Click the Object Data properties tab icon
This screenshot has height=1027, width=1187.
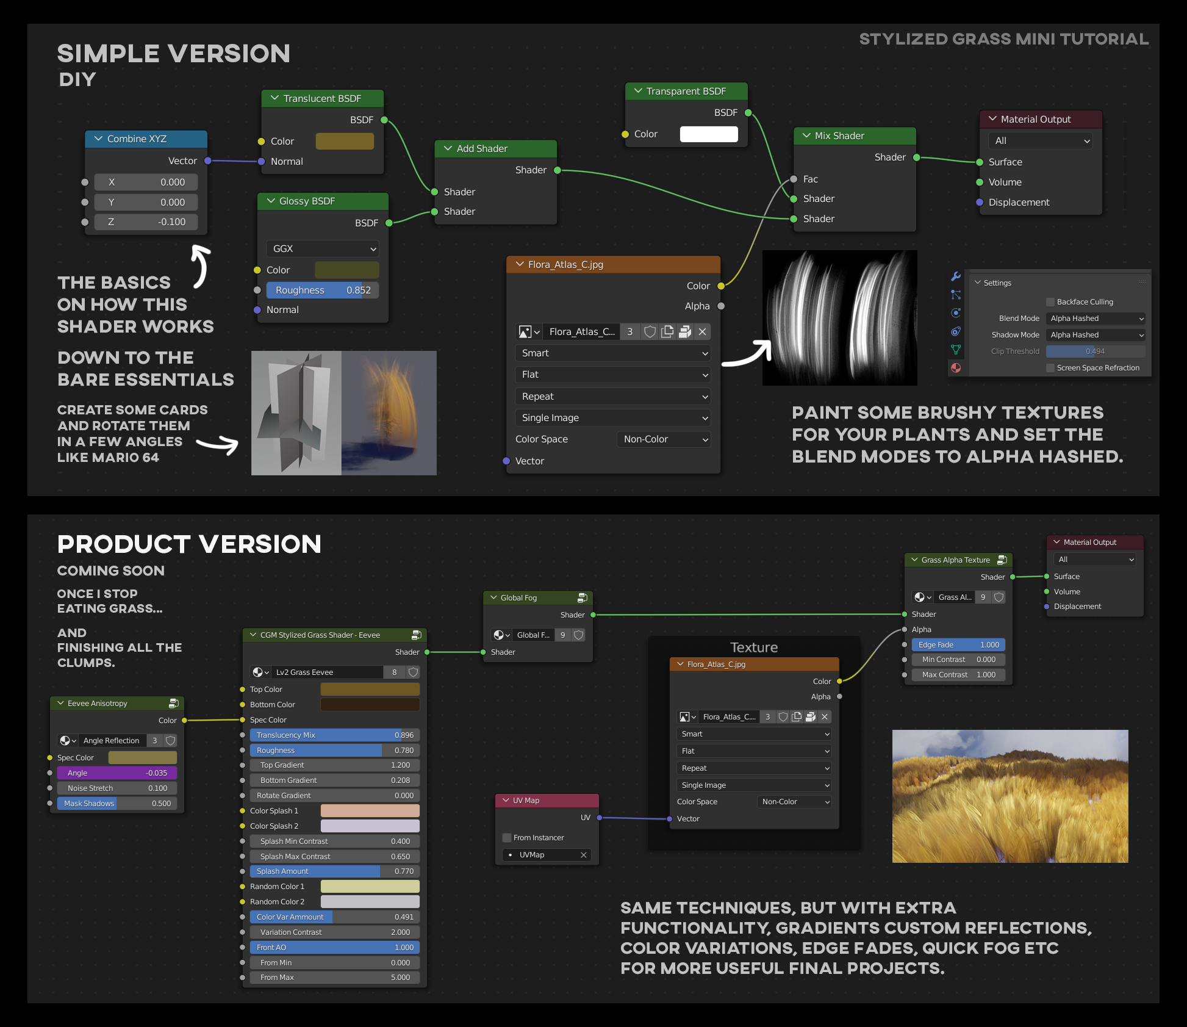956,350
